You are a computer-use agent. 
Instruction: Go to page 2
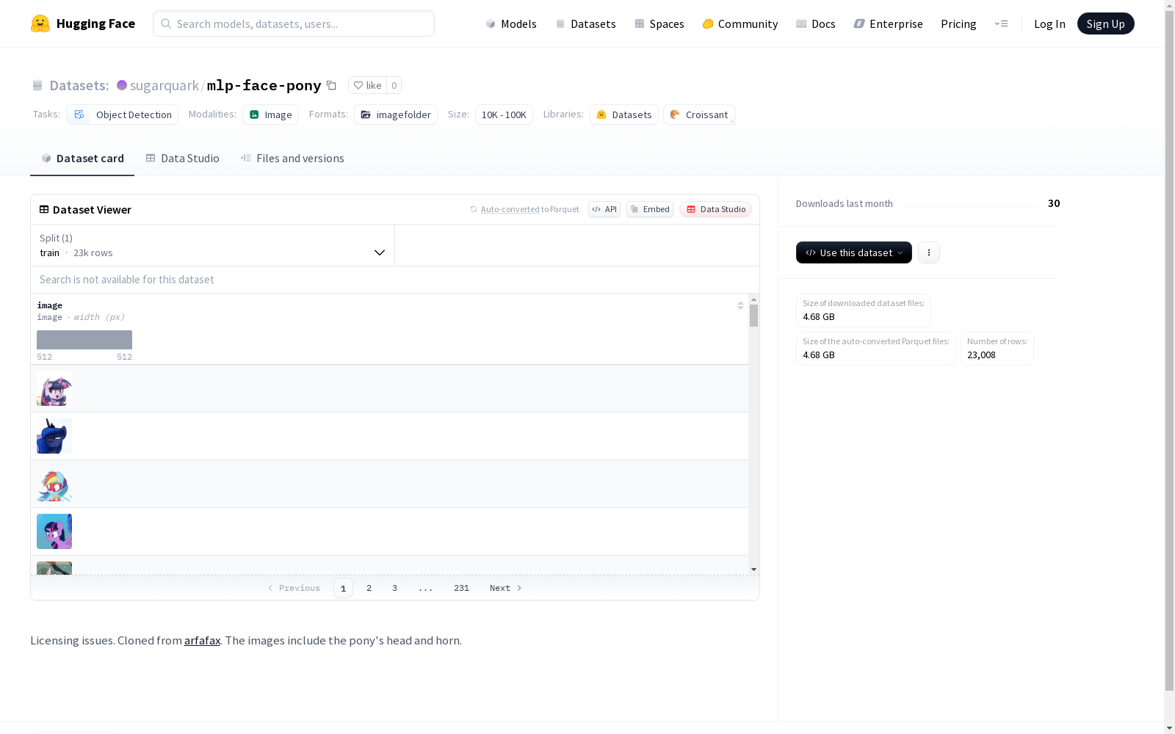click(369, 588)
